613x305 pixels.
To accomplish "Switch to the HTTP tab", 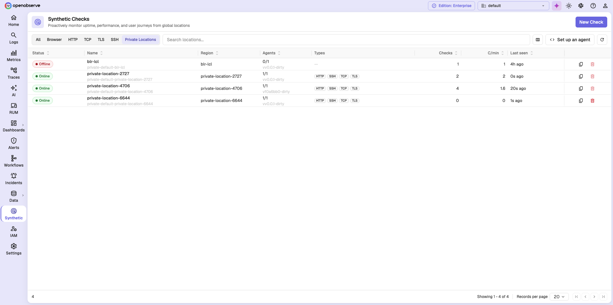I will click(x=73, y=40).
